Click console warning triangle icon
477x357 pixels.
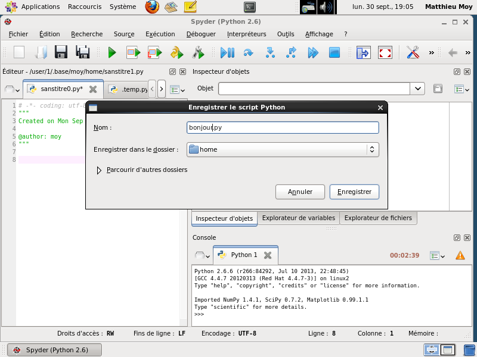tap(460, 255)
